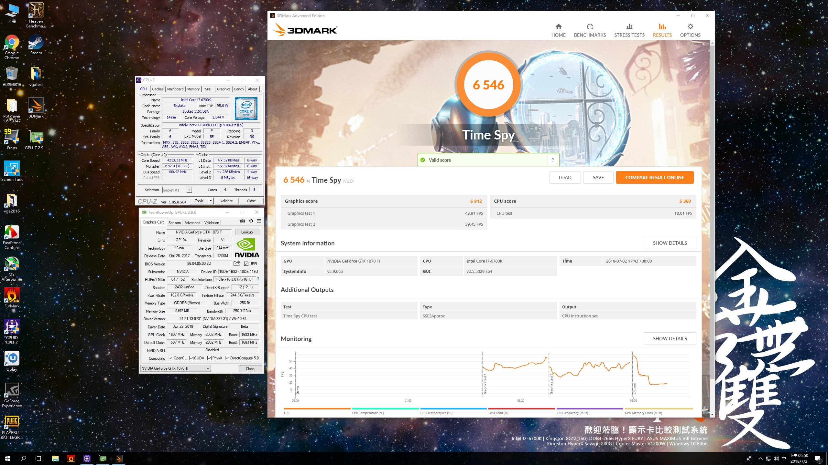Open the FurMark desktop icon
Image resolution: width=828 pixels, height=465 pixels.
[x=12, y=298]
